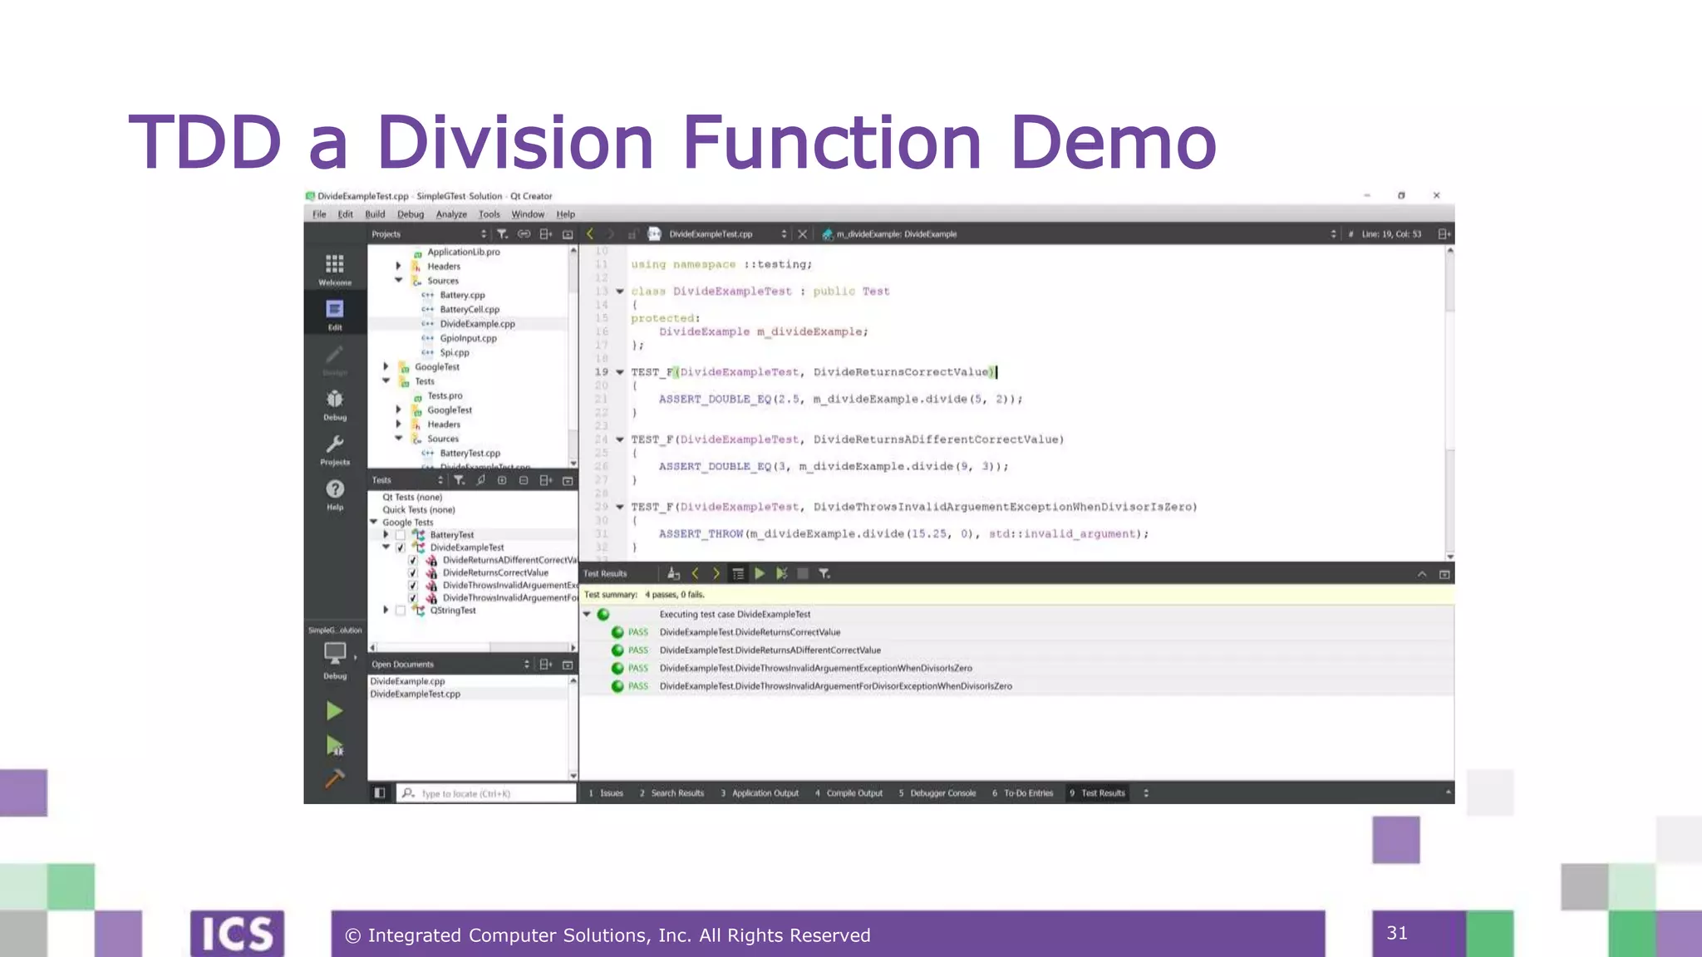Open the Analyze menu
Screen dimensions: 1702x957
(451, 214)
